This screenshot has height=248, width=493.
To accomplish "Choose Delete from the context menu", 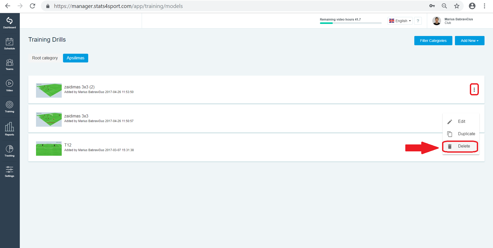I will tap(461, 146).
